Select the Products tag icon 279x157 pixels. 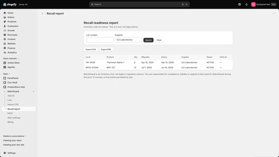pos(5,22)
